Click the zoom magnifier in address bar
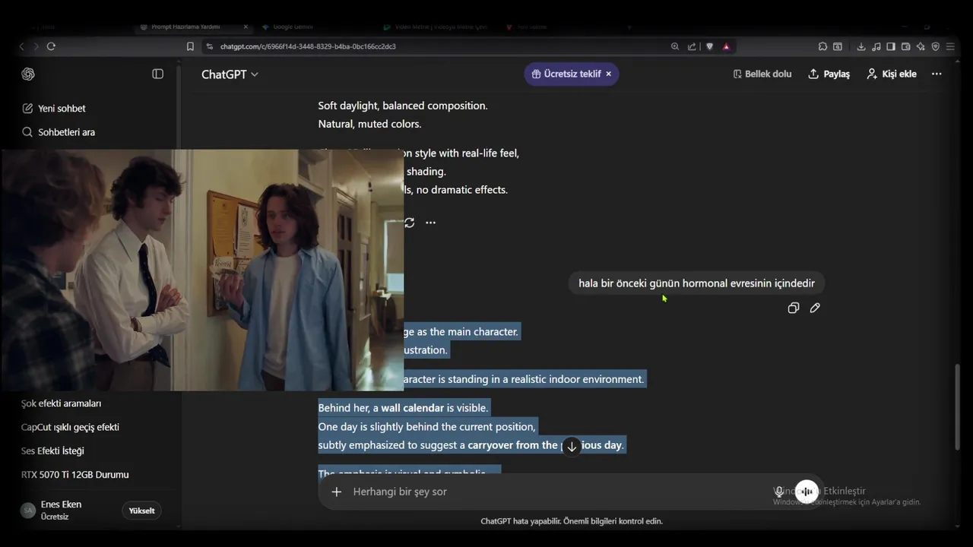The width and height of the screenshot is (973, 547). [675, 46]
